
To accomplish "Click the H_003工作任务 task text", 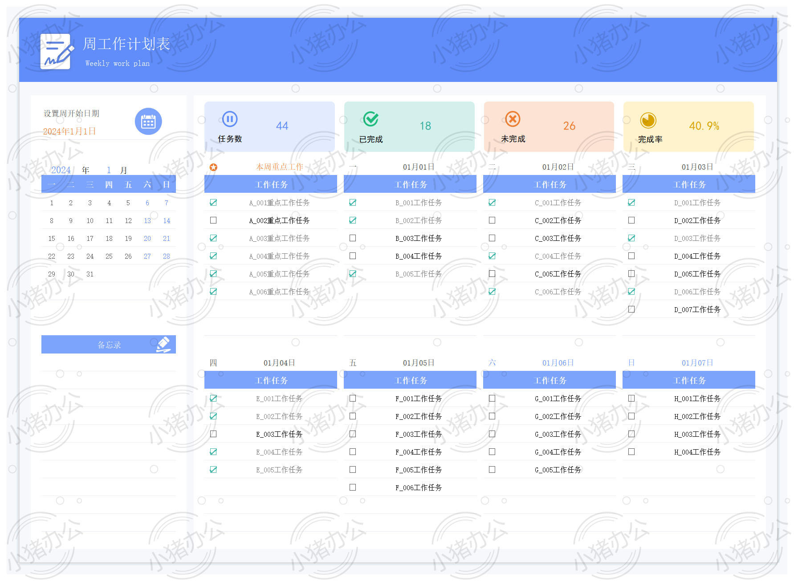I will click(697, 434).
